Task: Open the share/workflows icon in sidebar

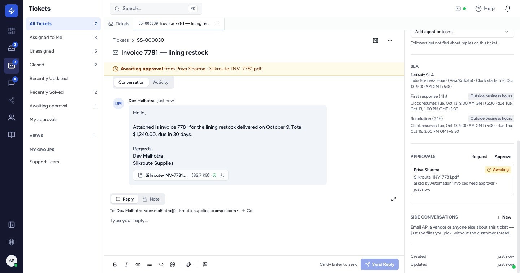Action: point(12,100)
